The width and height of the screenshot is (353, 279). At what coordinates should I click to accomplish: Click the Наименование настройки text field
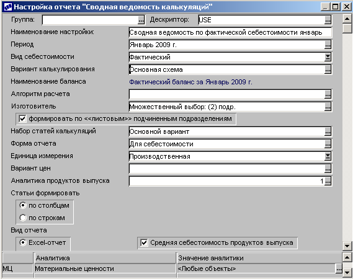(230, 32)
